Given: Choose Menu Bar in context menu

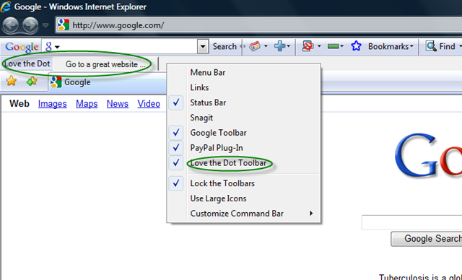Looking at the screenshot, I should pyautogui.click(x=244, y=72).
